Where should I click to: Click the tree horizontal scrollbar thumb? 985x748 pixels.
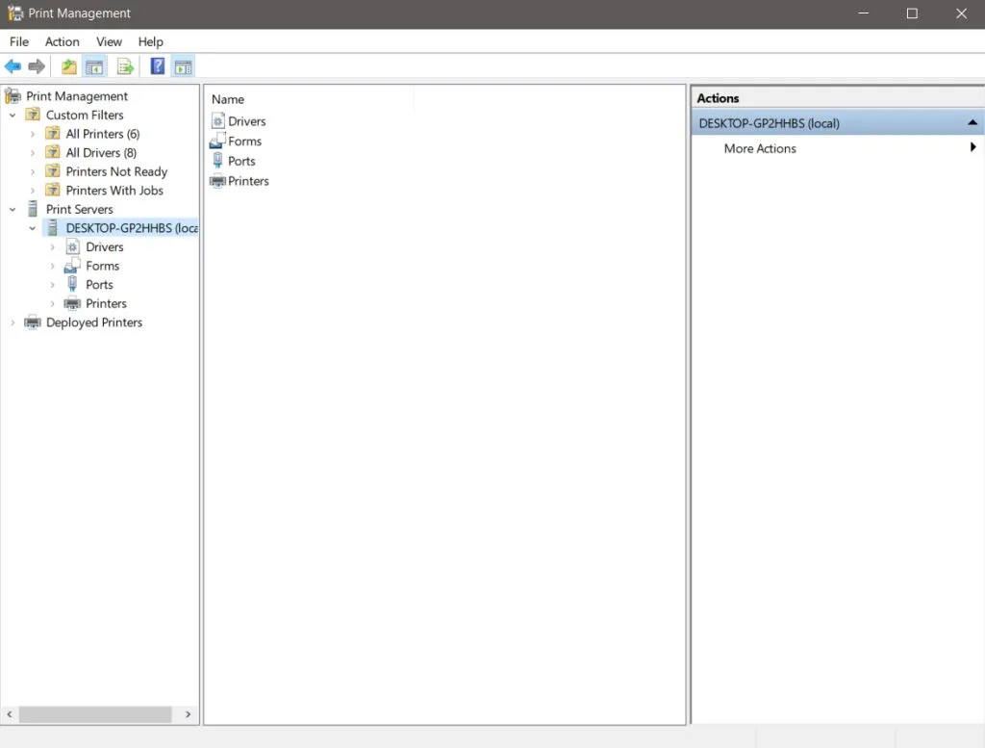click(x=95, y=714)
